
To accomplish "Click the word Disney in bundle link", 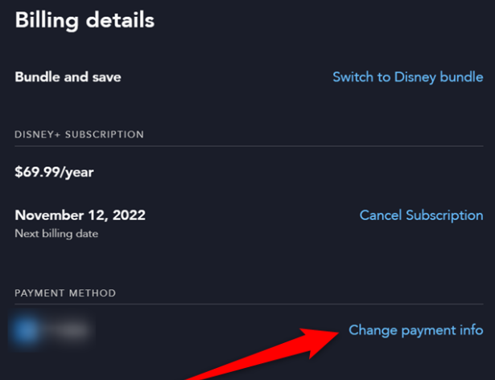I will [x=415, y=77].
